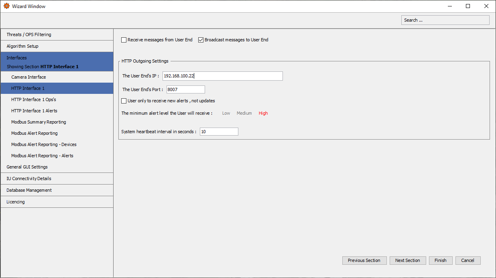Set minimum alert level to Low
Screen dimensions: 496x278
(x=226, y=113)
